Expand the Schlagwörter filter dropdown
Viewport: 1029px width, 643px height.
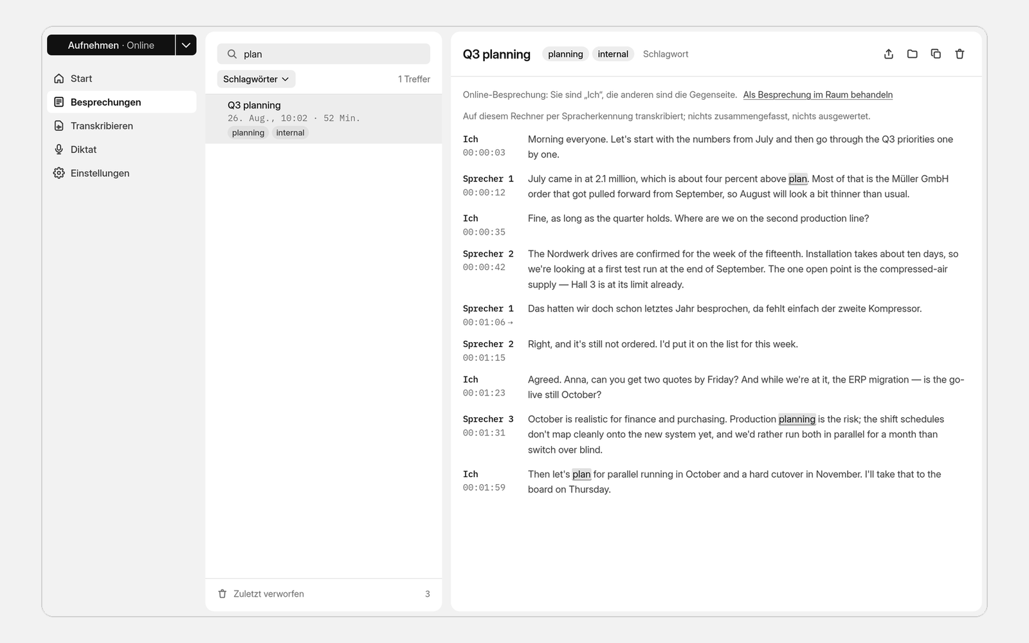[x=256, y=79]
